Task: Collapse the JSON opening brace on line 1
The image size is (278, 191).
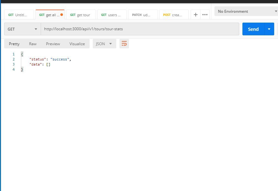Action: click(22, 54)
